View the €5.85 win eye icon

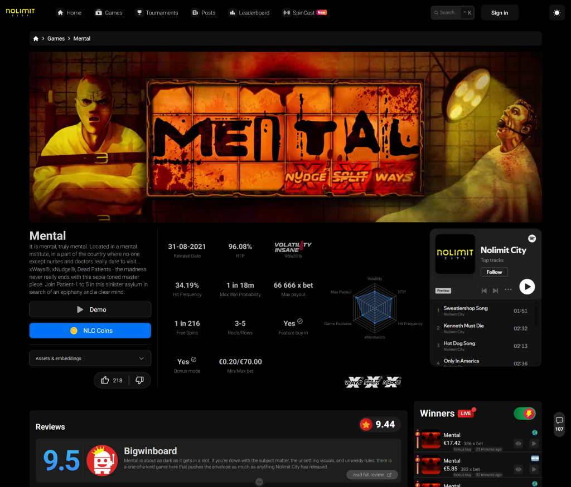pos(518,469)
